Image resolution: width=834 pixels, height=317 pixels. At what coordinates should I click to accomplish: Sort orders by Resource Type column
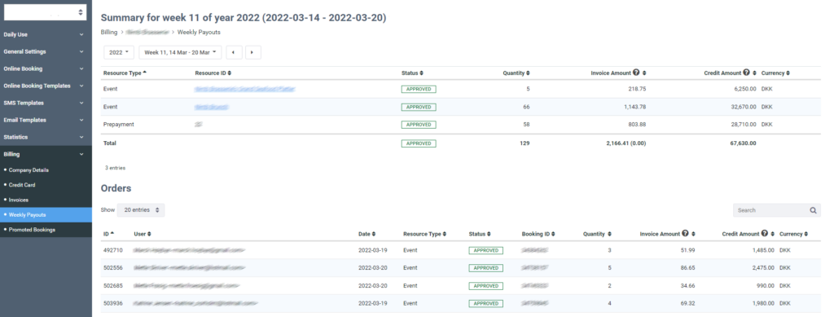[x=424, y=234]
